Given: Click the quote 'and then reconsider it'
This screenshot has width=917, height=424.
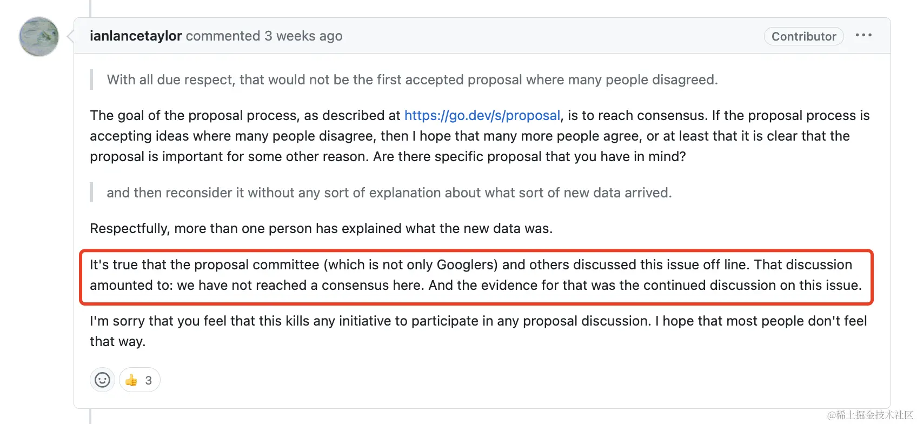Looking at the screenshot, I should [389, 193].
